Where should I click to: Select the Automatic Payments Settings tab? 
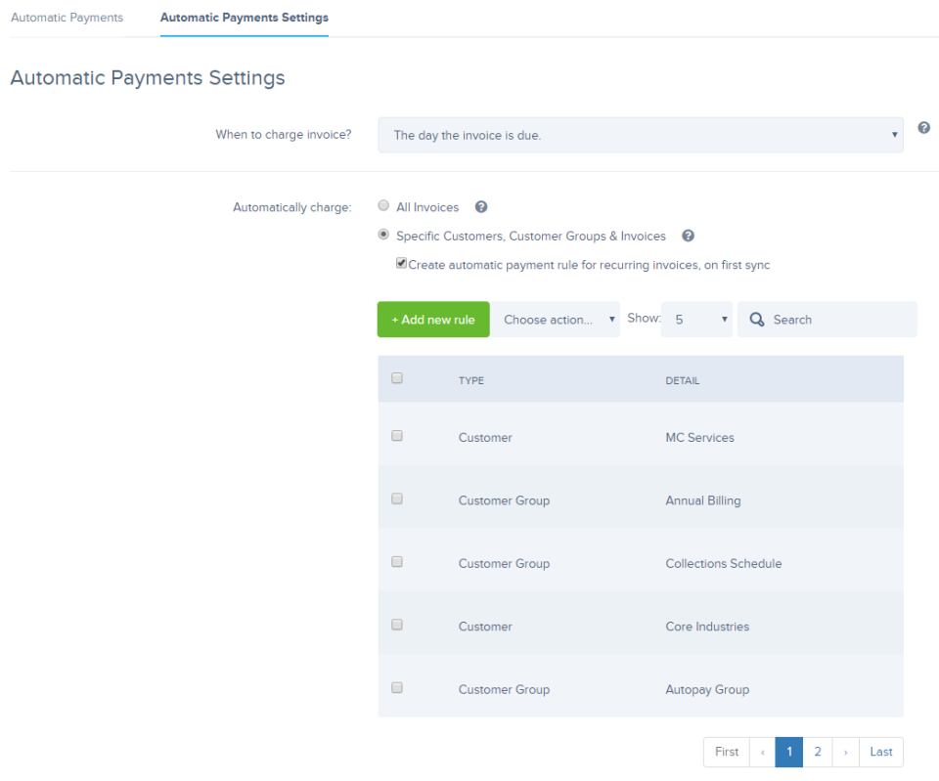[245, 18]
